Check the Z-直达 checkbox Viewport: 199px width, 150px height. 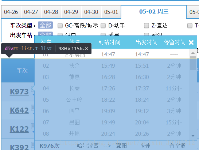[x=147, y=26]
